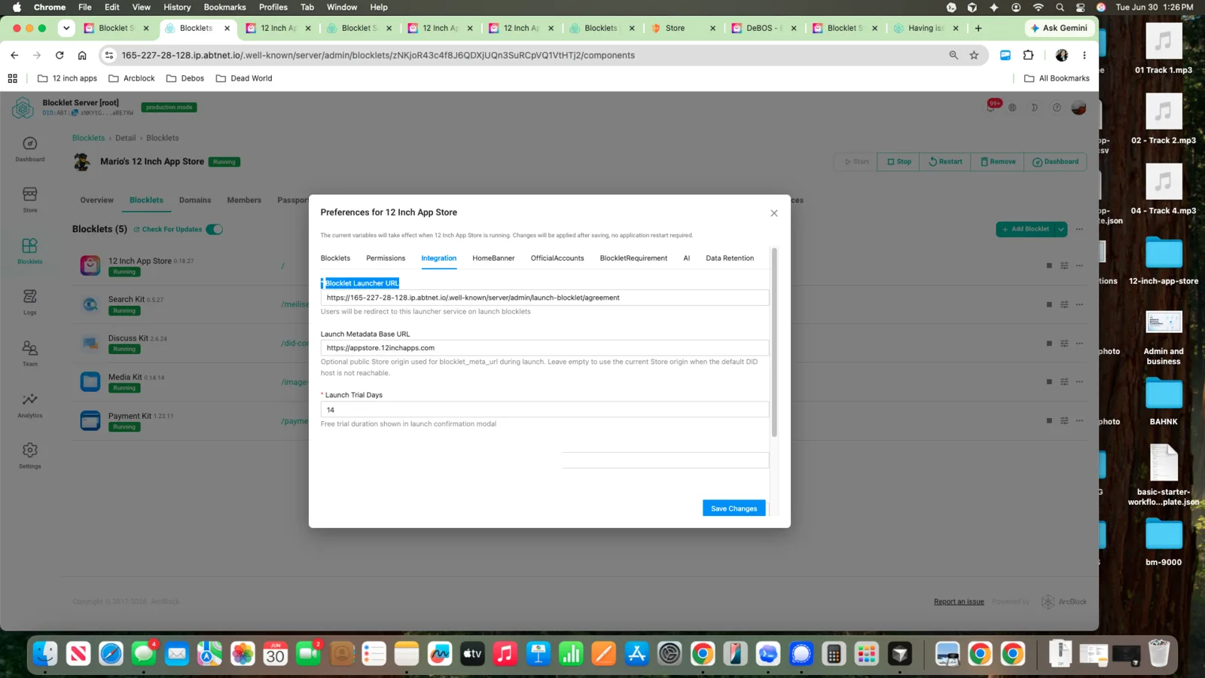Open Analytics from the sidebar
1205x678 pixels.
pos(30,405)
